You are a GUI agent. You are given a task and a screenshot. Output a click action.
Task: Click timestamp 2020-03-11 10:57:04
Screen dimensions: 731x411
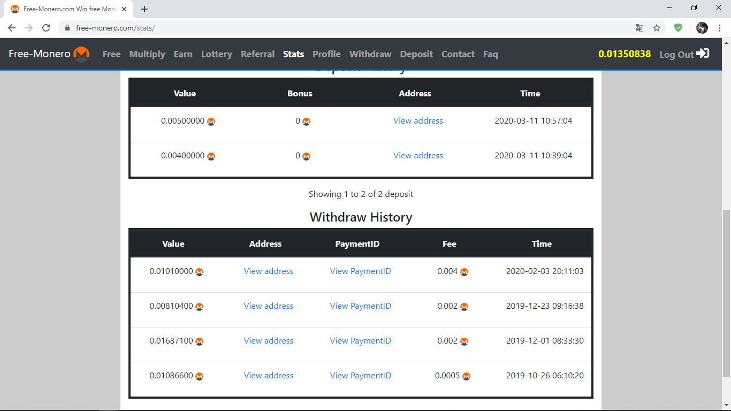click(x=534, y=121)
